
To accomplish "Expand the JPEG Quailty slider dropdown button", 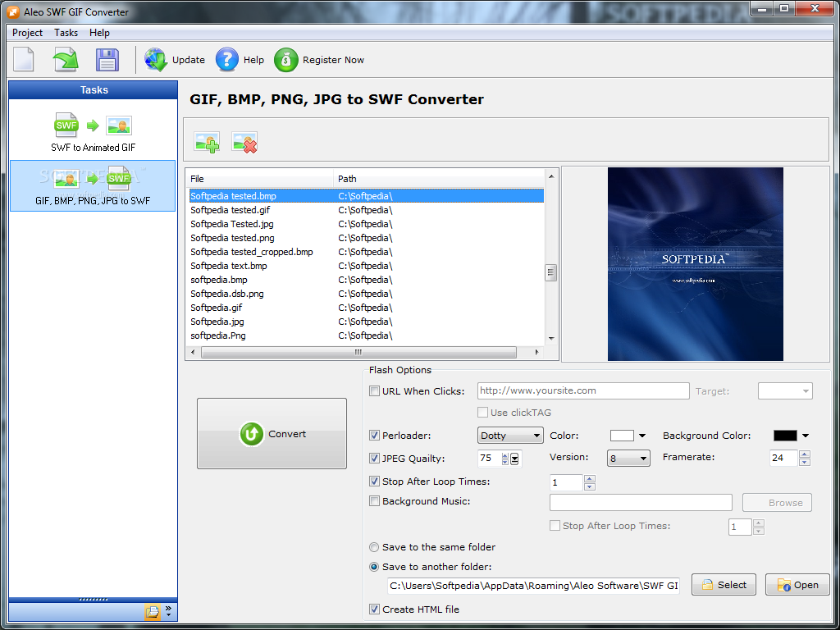I will coord(514,459).
